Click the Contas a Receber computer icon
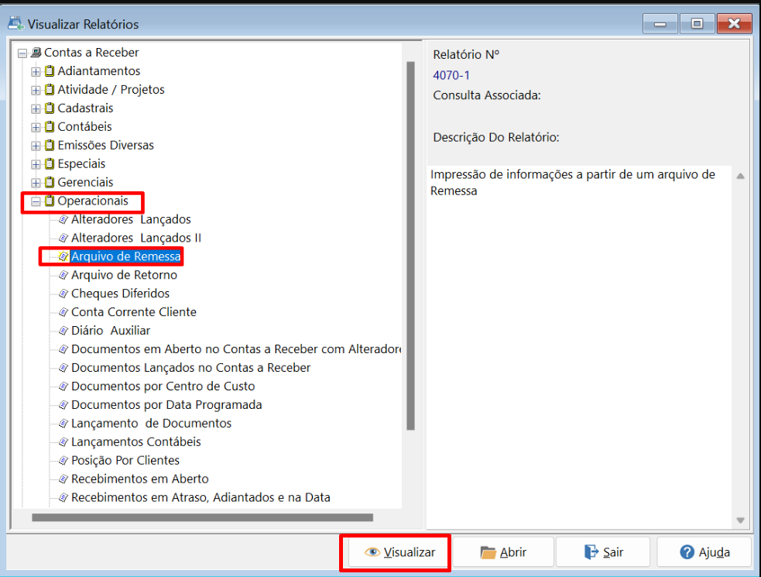761x577 pixels. tap(36, 53)
